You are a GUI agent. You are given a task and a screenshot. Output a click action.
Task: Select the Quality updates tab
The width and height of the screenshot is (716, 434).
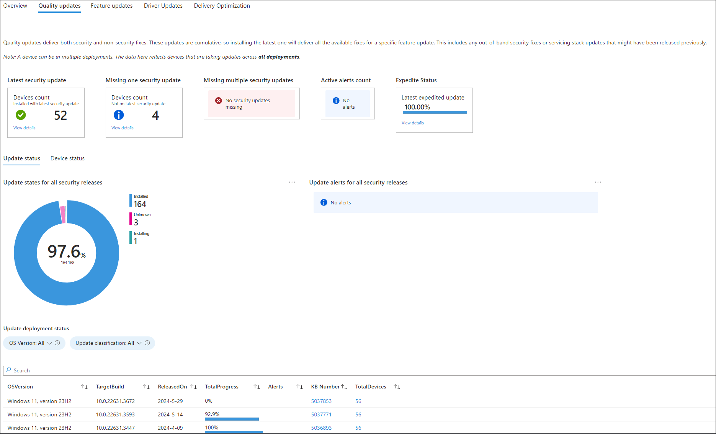point(59,6)
